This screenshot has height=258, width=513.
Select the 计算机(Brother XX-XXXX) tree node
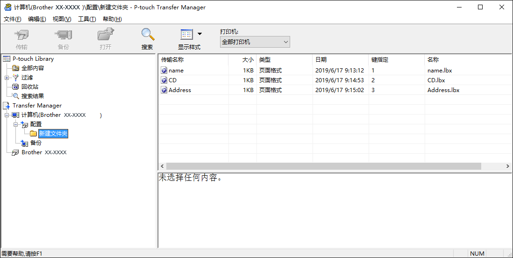point(62,115)
